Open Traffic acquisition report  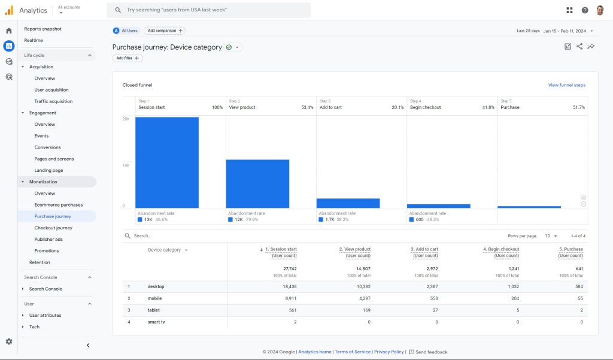tap(53, 101)
